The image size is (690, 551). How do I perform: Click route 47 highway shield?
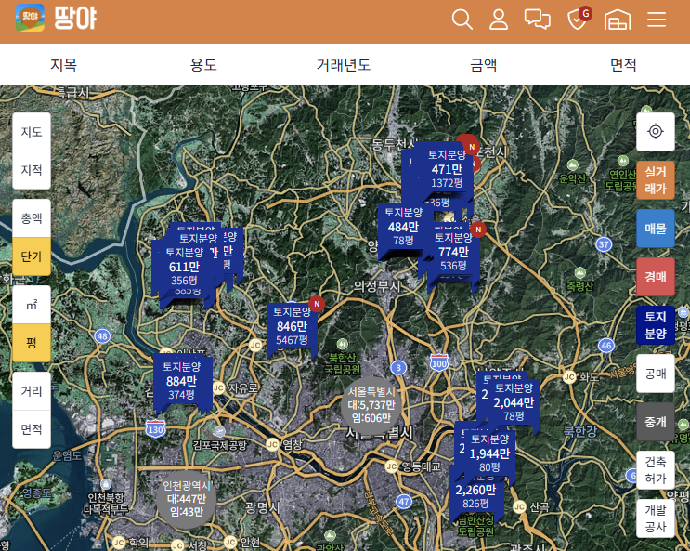coord(404,501)
